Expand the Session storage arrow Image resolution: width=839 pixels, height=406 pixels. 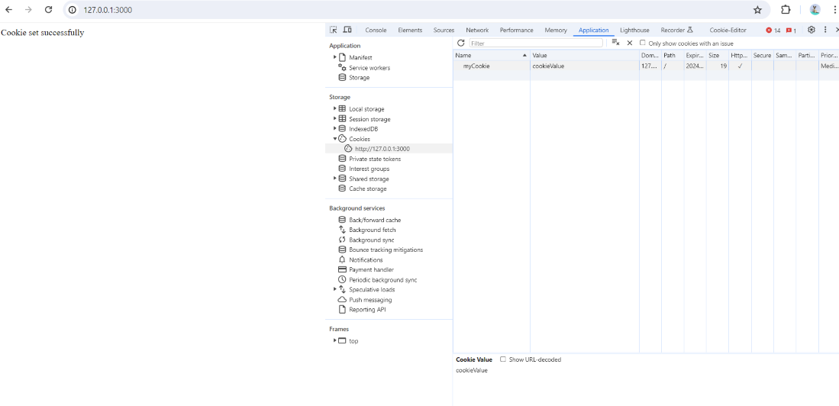pos(335,119)
